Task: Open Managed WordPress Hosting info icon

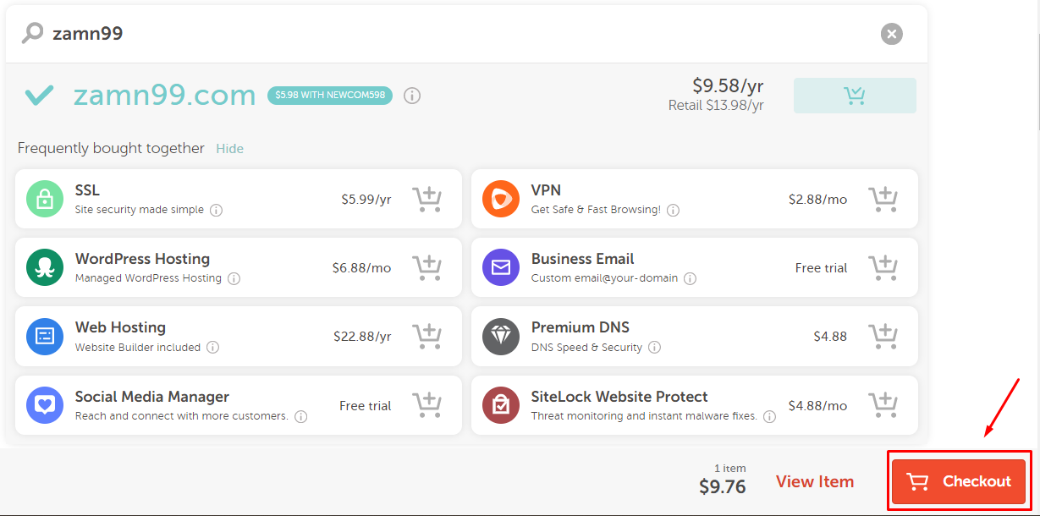Action: pyautogui.click(x=234, y=278)
